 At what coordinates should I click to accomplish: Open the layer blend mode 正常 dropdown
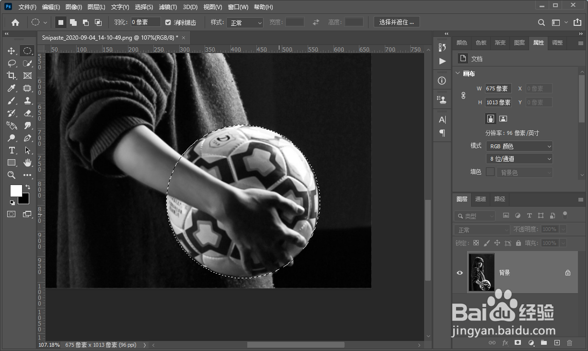pos(482,230)
